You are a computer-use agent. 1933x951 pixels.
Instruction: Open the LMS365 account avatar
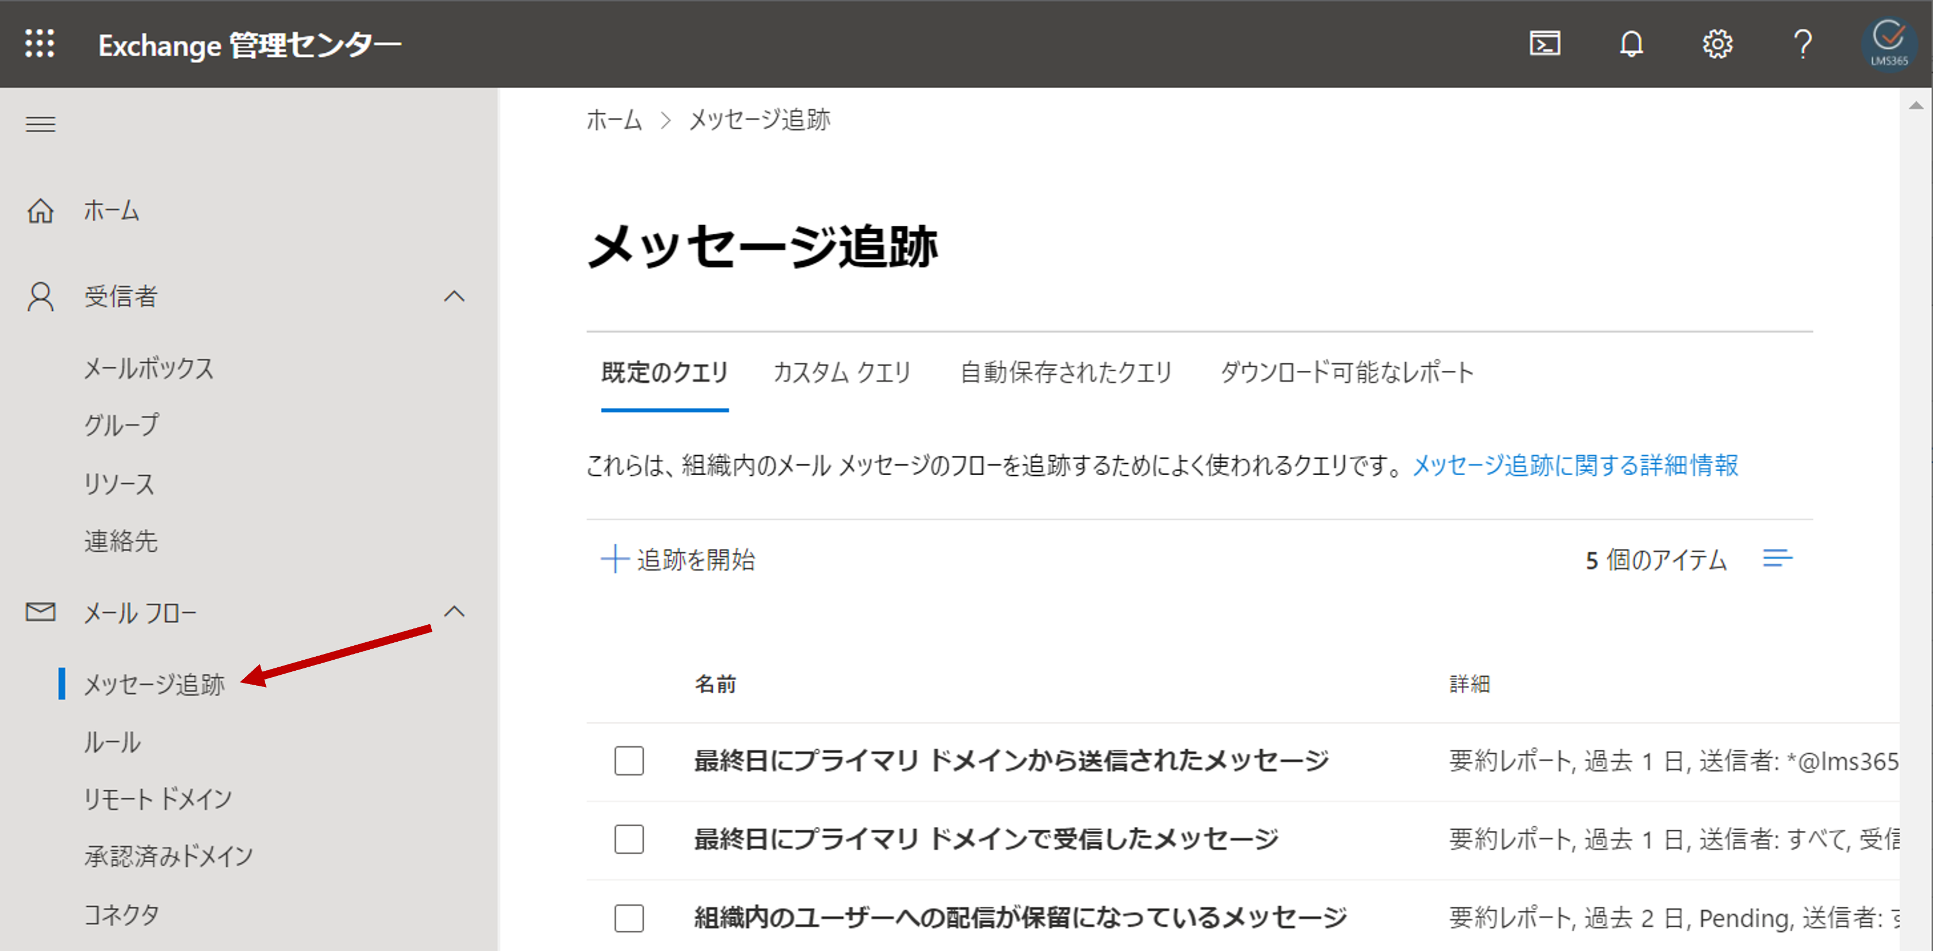[1889, 44]
